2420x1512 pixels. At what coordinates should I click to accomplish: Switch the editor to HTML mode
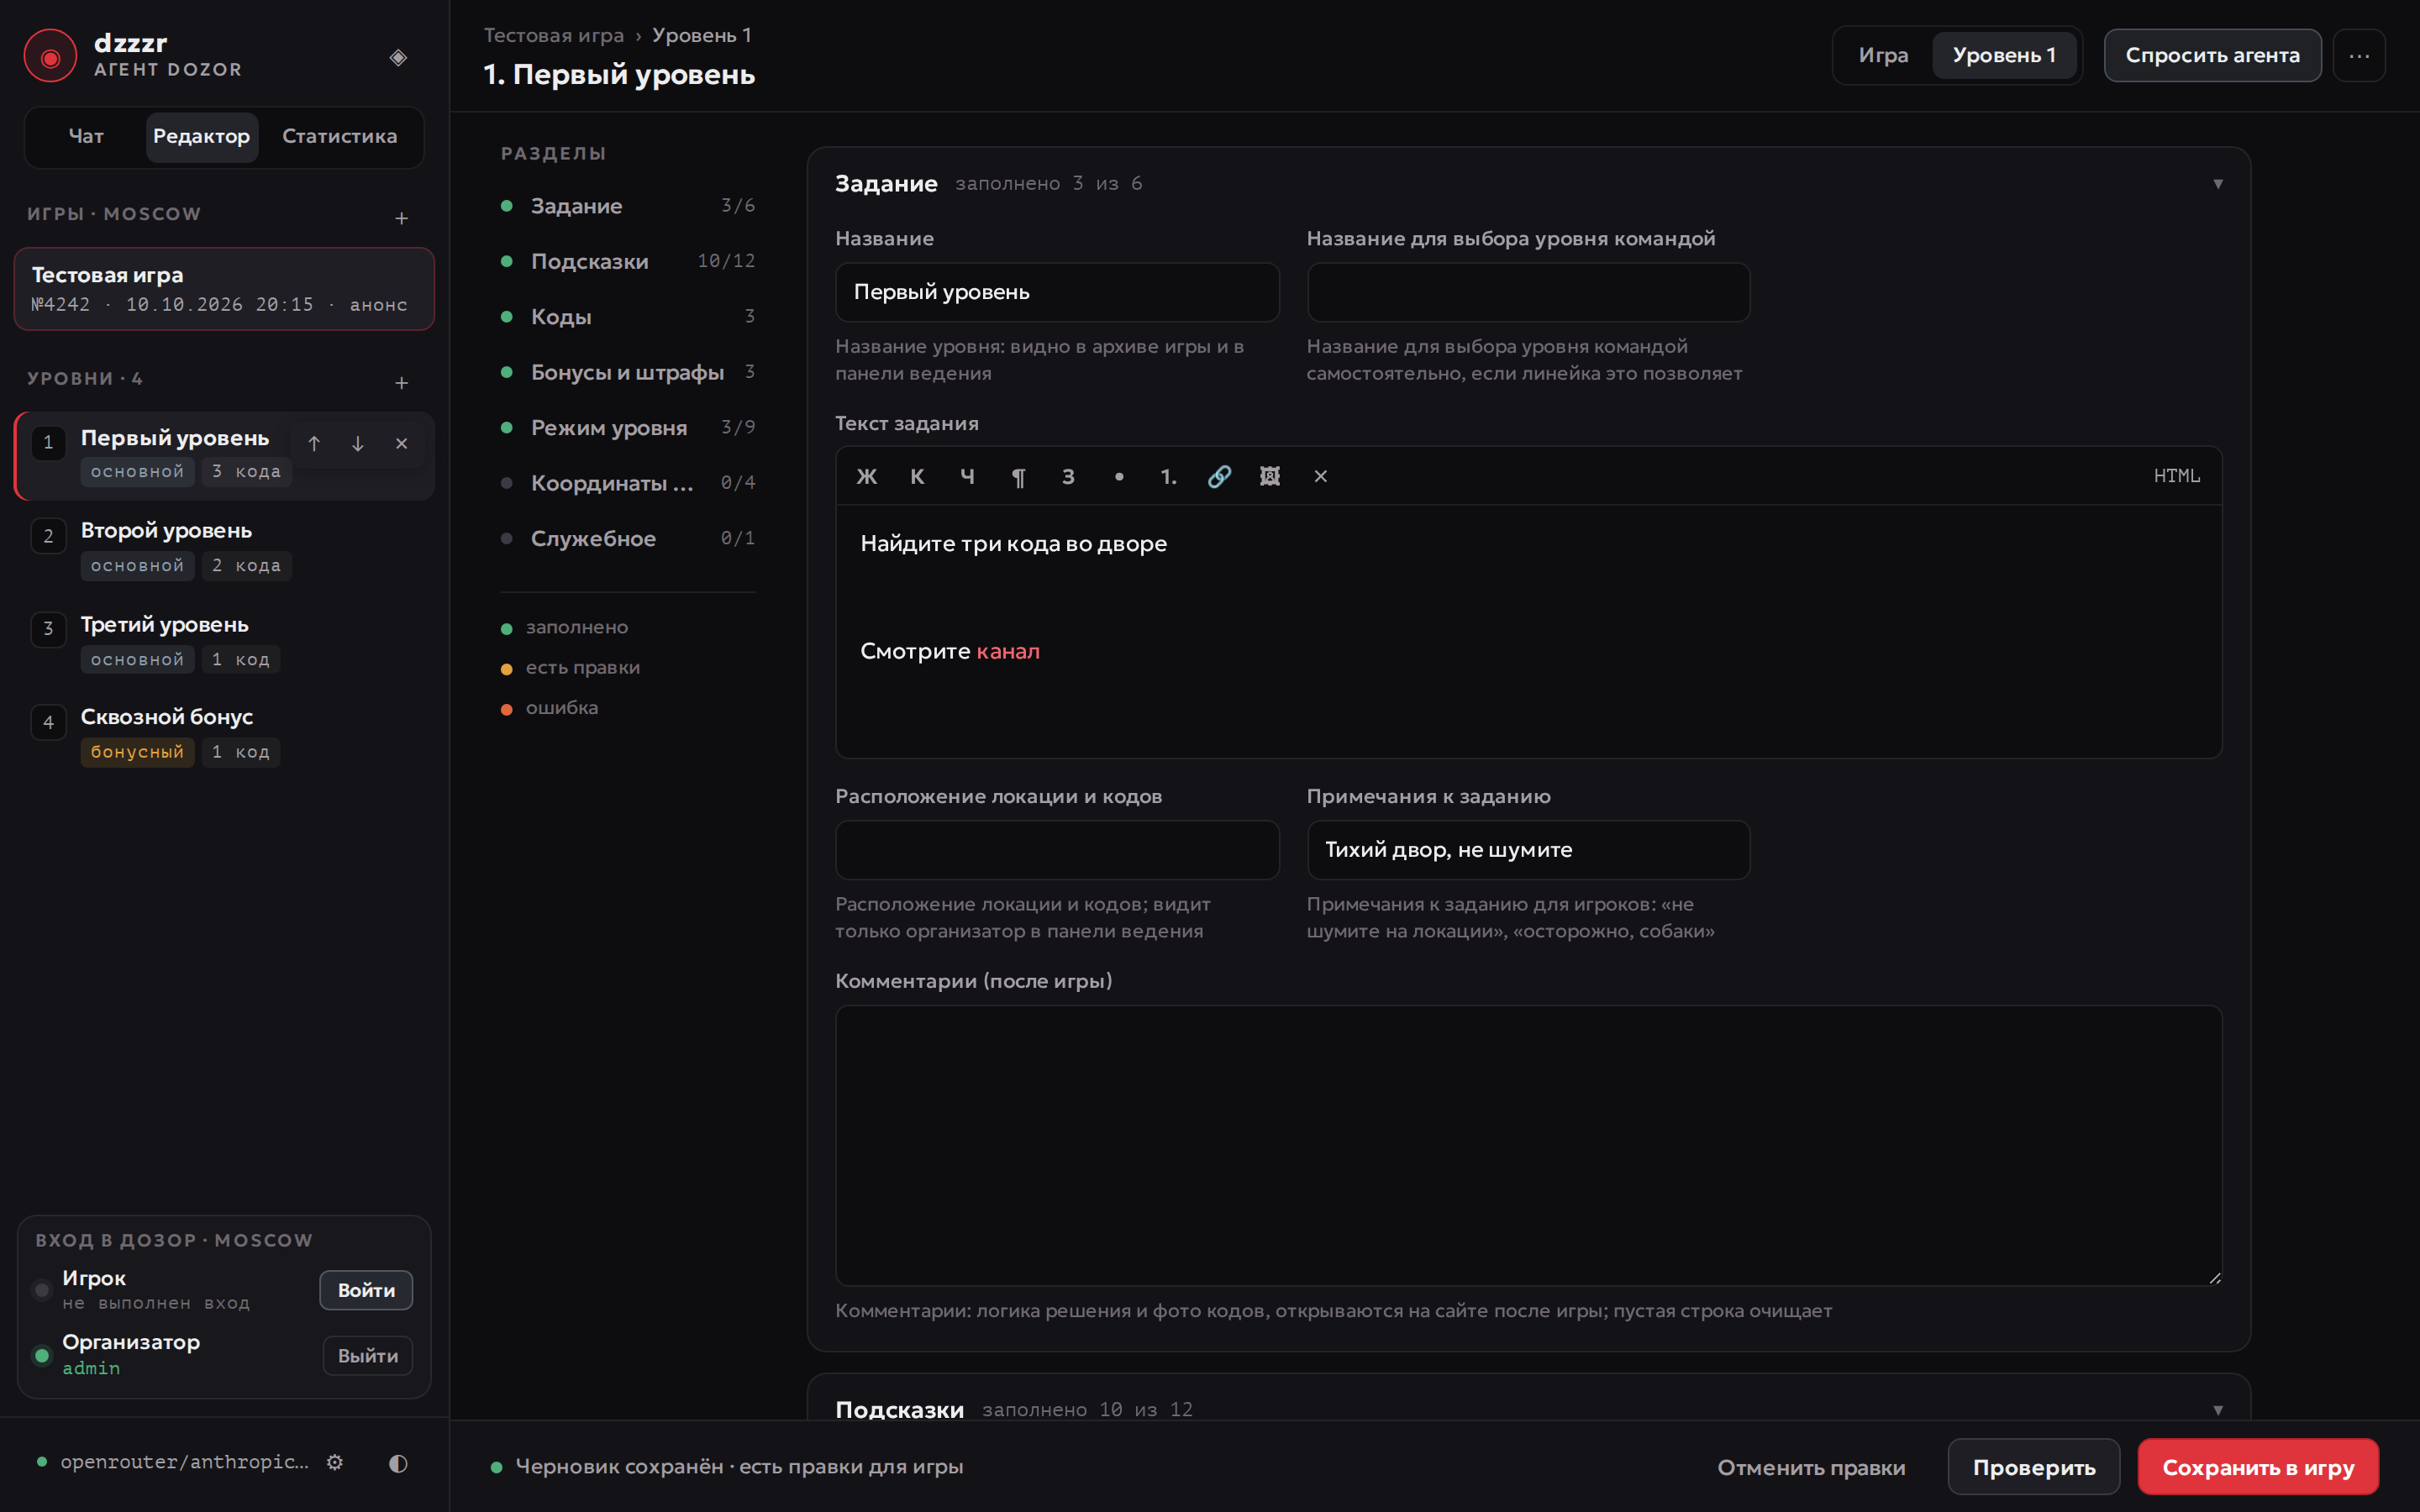click(2176, 476)
